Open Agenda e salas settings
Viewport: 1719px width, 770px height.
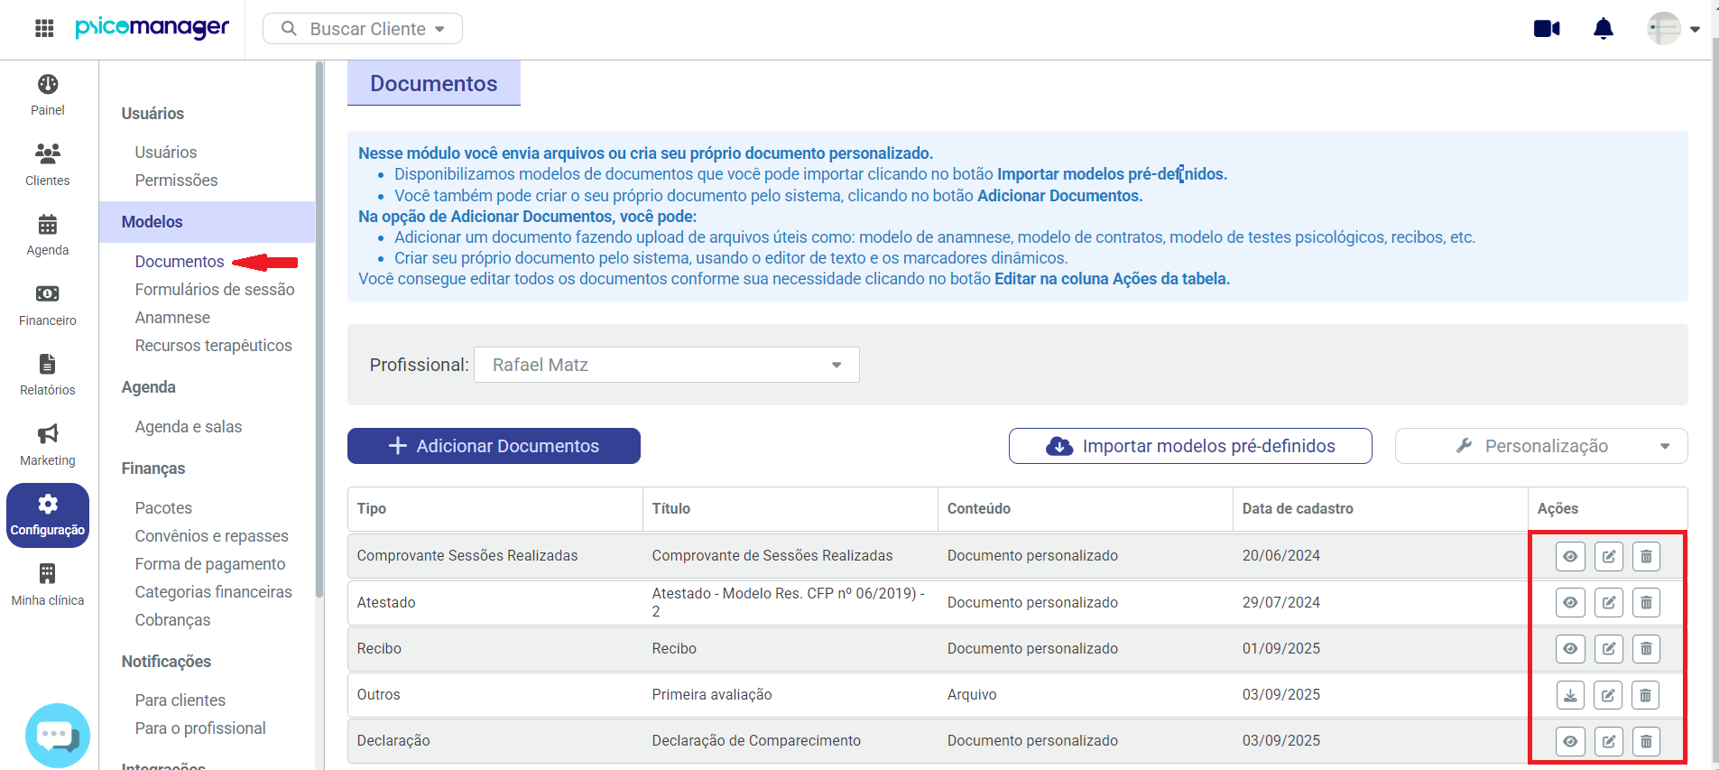(189, 427)
